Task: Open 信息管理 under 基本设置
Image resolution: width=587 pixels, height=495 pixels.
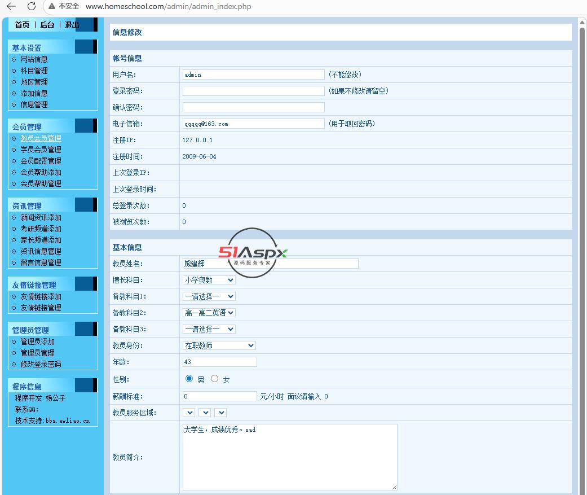Action: point(34,104)
